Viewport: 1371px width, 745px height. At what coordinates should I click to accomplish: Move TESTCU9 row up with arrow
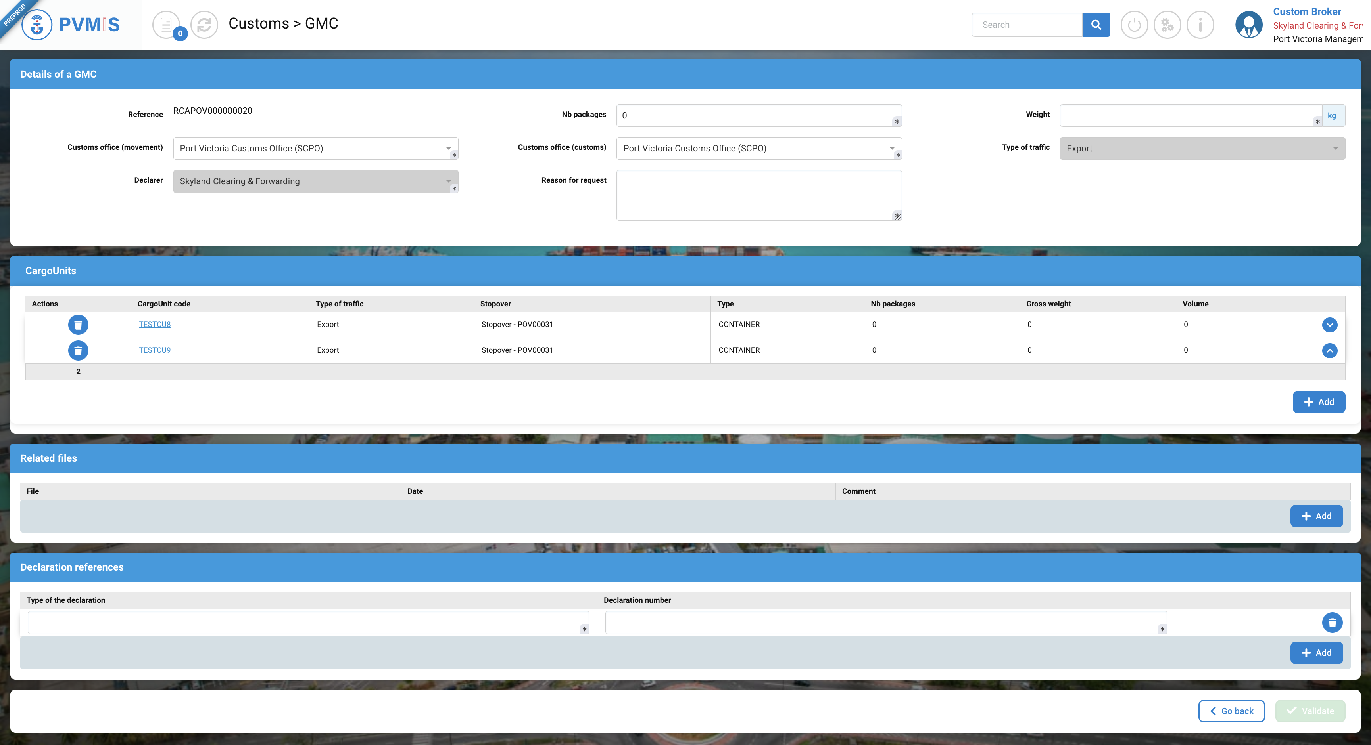click(x=1329, y=350)
